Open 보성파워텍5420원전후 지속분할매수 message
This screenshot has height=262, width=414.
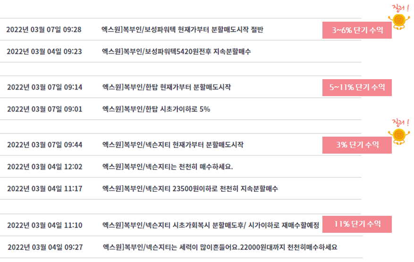(x=177, y=51)
